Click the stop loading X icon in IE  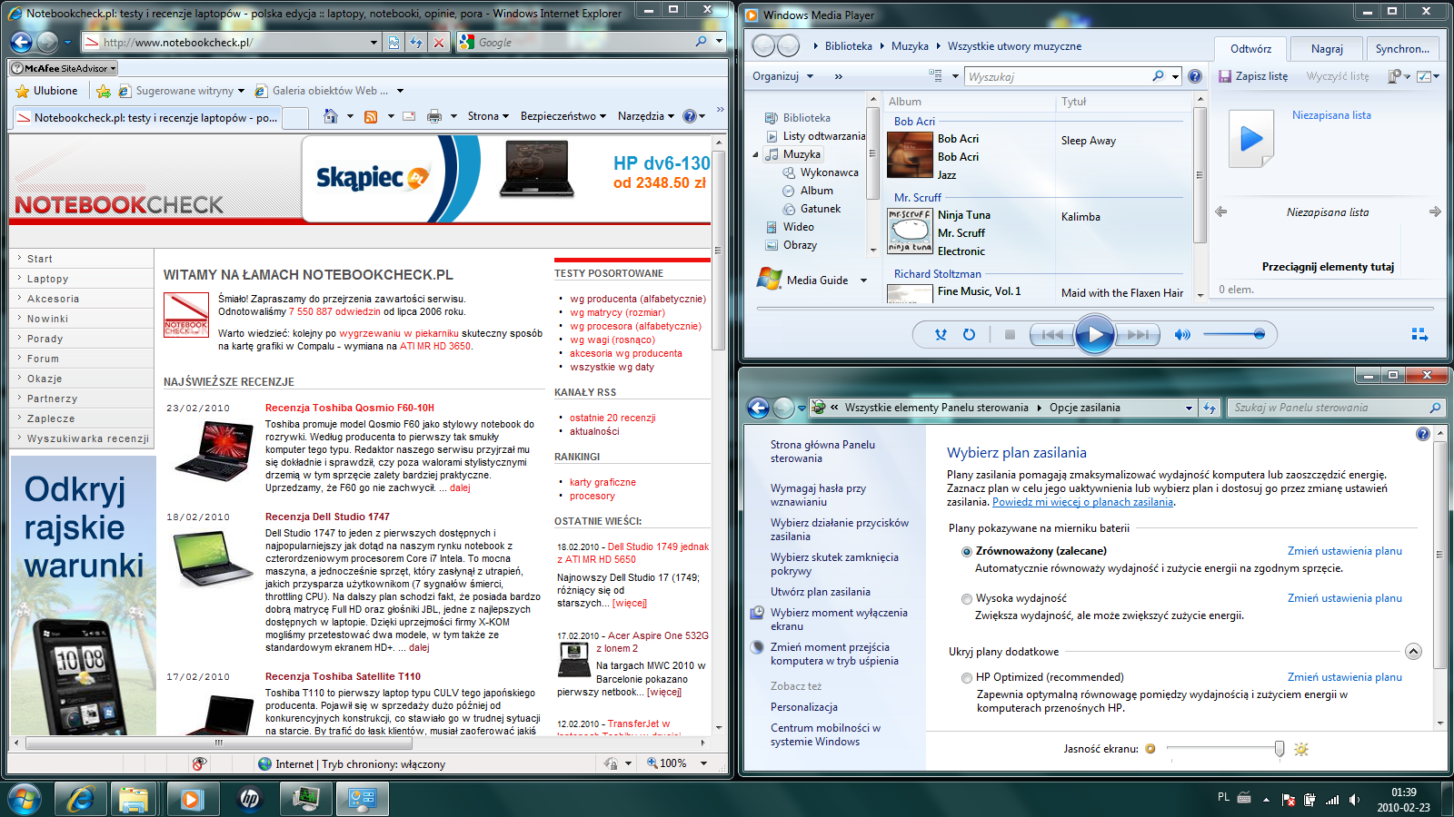(439, 42)
